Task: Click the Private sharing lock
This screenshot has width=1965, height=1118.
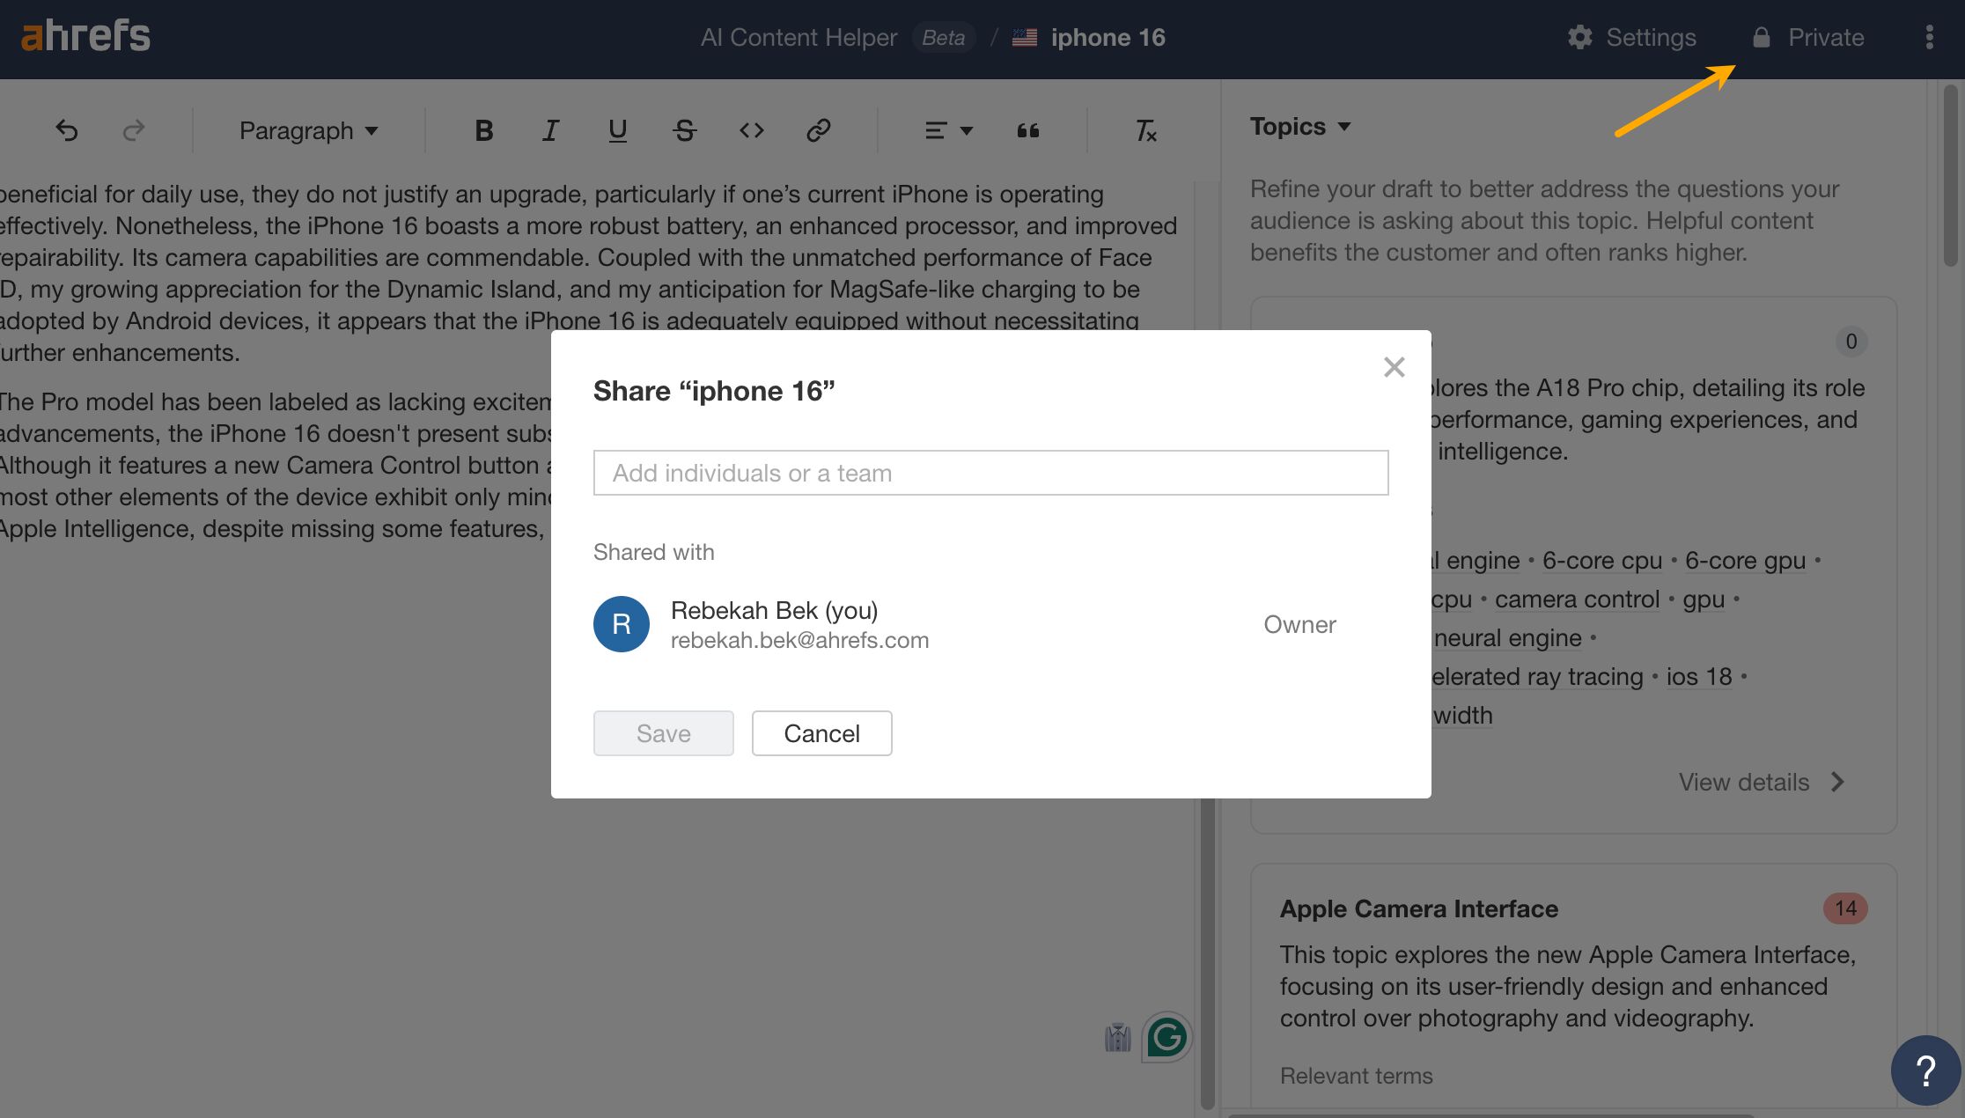Action: pyautogui.click(x=1808, y=37)
